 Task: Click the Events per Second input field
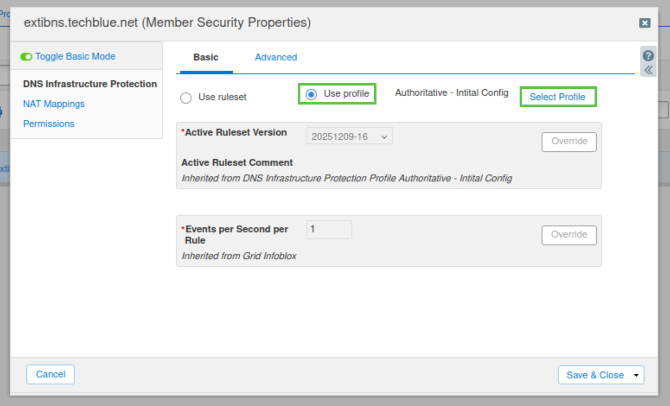(x=329, y=230)
